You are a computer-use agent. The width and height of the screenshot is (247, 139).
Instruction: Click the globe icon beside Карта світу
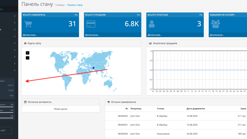pyautogui.click(x=25, y=43)
